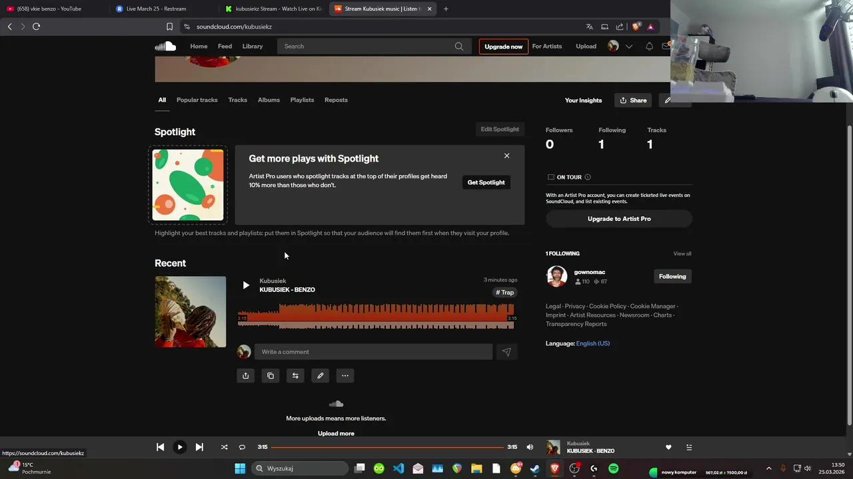Click Upload in the header
The width and height of the screenshot is (853, 479).
coord(586,46)
